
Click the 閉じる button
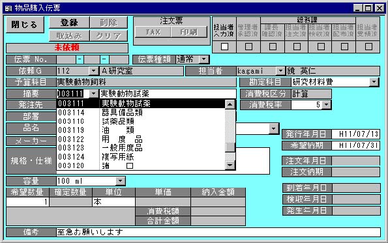pos(25,25)
